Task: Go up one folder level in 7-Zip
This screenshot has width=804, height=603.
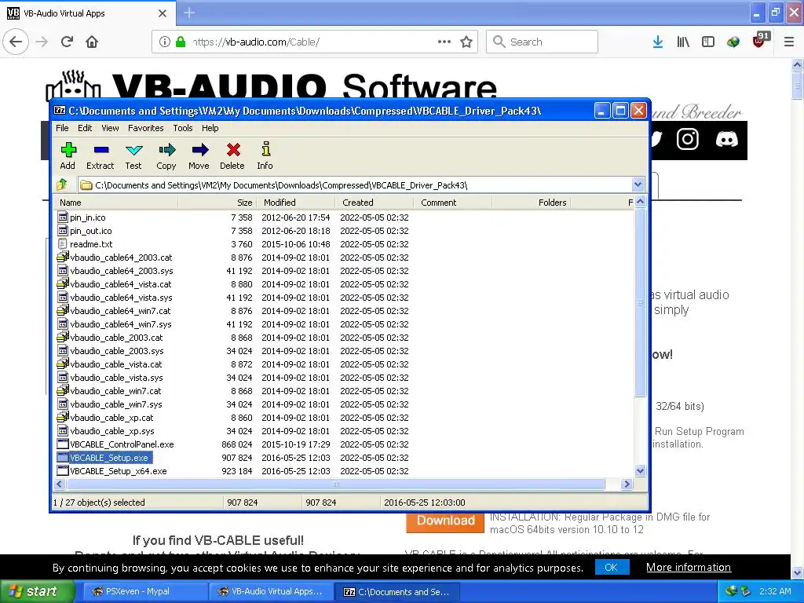Action: (62, 185)
